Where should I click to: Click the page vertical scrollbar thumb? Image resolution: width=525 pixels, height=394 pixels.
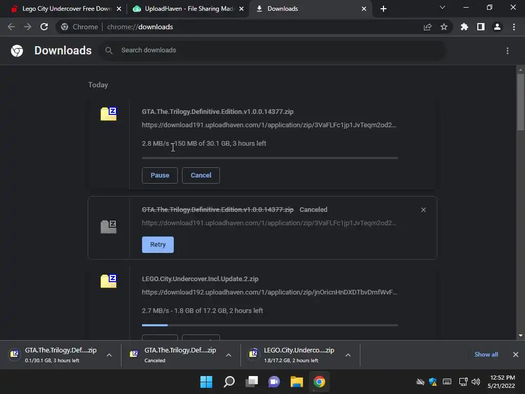pyautogui.click(x=520, y=102)
